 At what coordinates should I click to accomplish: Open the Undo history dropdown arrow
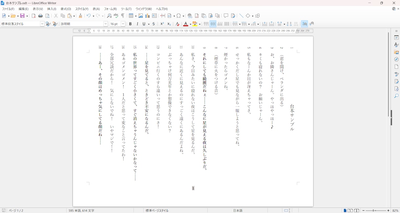tap(93, 16)
